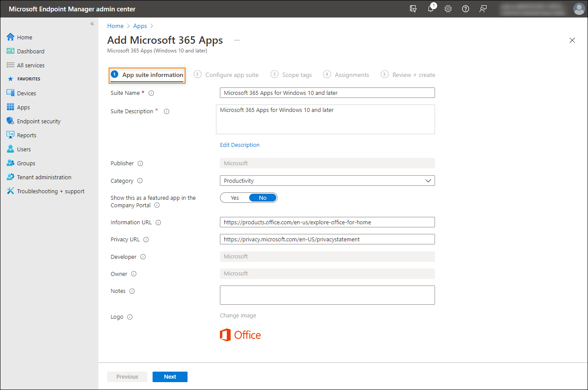This screenshot has width=588, height=390.
Task: Set featured app toggle to Yes
Action: 235,198
